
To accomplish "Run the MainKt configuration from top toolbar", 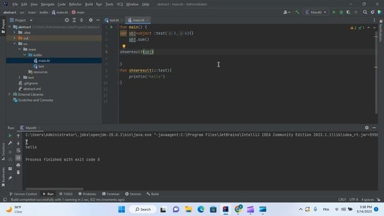I will [x=334, y=12].
